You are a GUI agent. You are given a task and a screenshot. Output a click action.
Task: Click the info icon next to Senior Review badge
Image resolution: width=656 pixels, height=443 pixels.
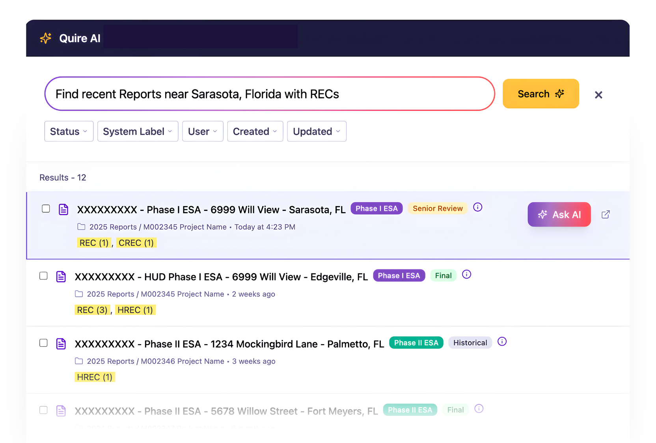click(477, 207)
